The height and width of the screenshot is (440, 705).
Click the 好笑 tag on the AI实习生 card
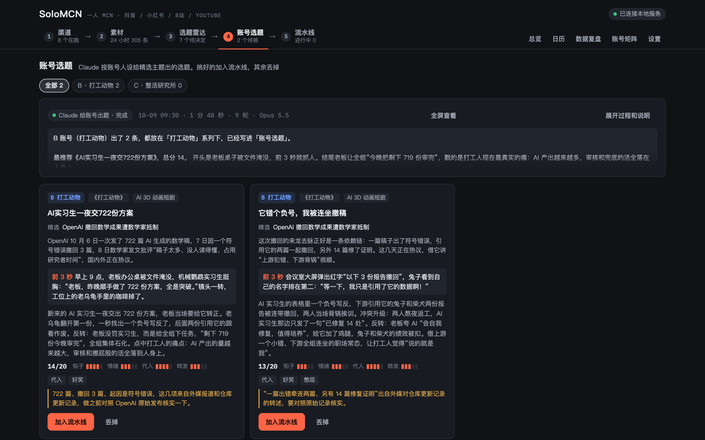click(78, 380)
